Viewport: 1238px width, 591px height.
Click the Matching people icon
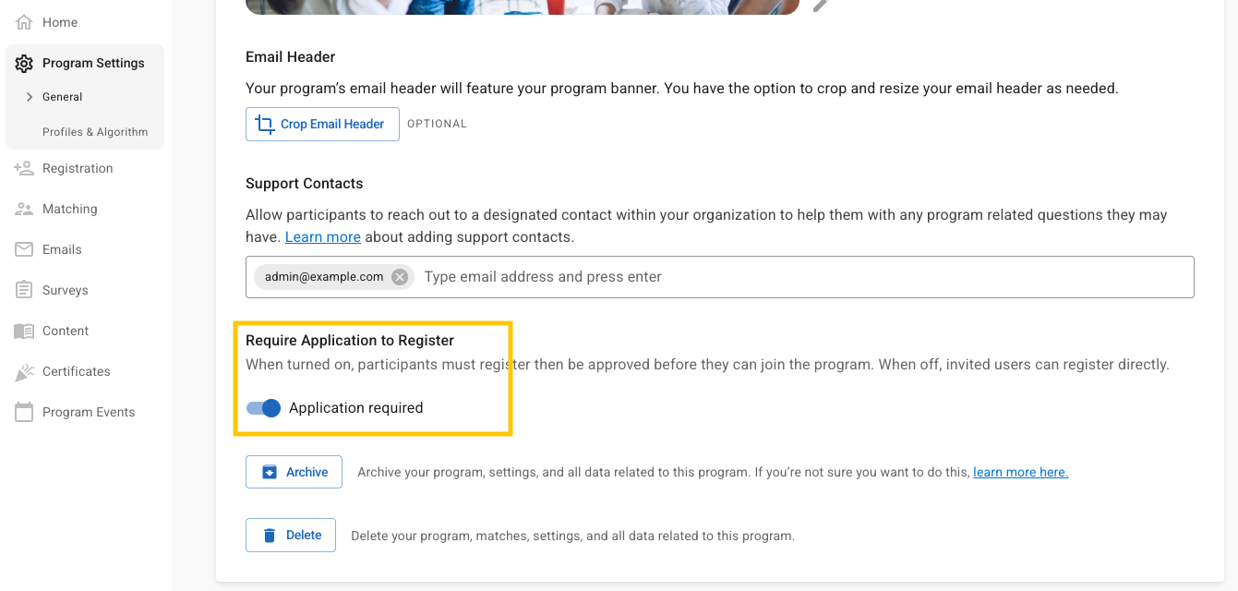[24, 209]
